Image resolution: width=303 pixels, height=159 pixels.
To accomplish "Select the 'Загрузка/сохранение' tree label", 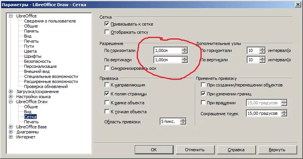I will (38, 92).
